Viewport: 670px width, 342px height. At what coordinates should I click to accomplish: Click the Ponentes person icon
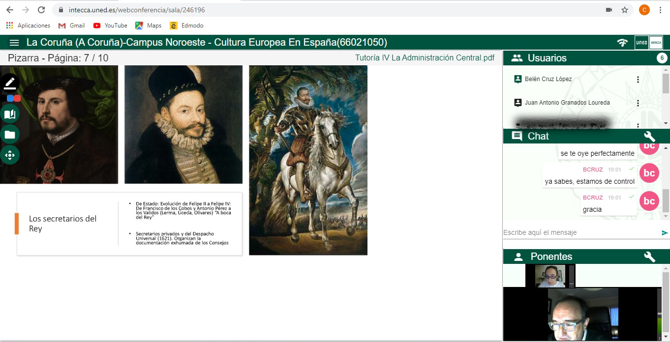(518, 256)
